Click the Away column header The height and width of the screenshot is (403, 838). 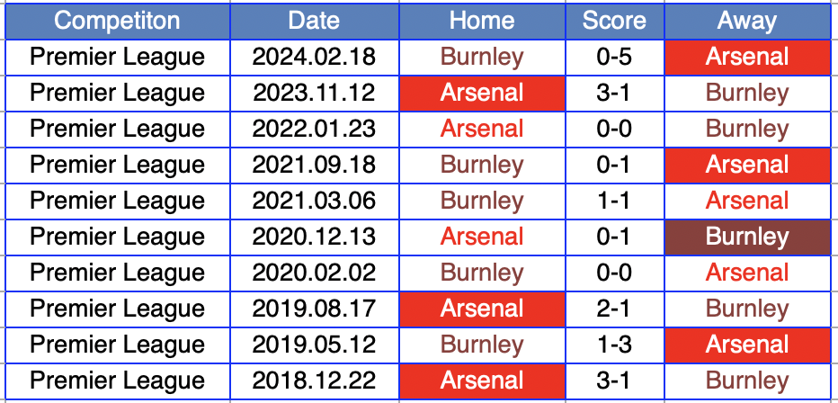tap(747, 21)
